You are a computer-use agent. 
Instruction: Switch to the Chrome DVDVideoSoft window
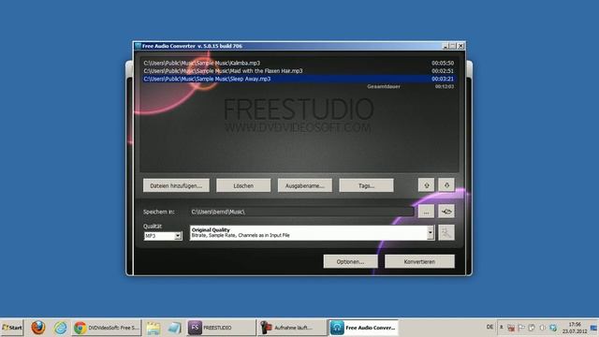[x=107, y=328]
